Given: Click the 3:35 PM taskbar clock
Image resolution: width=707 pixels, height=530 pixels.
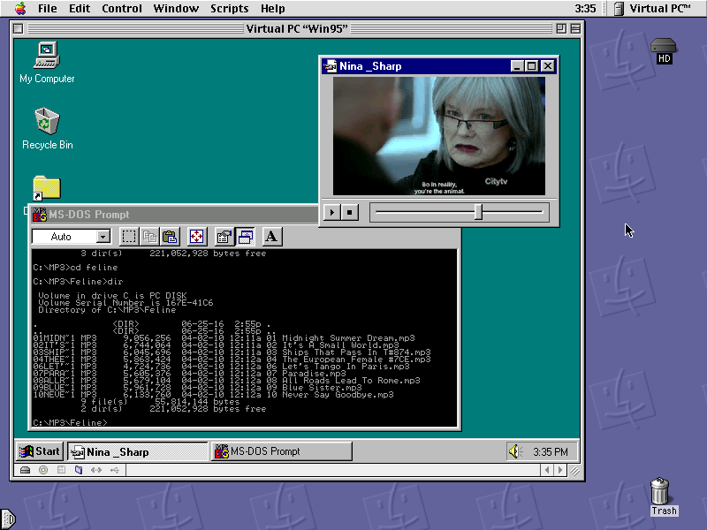Looking at the screenshot, I should click(550, 451).
